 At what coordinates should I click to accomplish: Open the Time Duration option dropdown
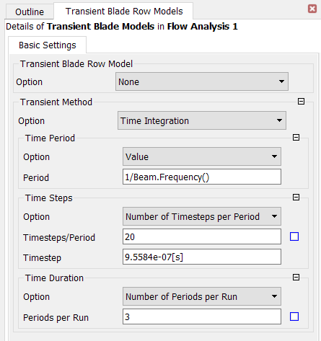click(x=202, y=296)
